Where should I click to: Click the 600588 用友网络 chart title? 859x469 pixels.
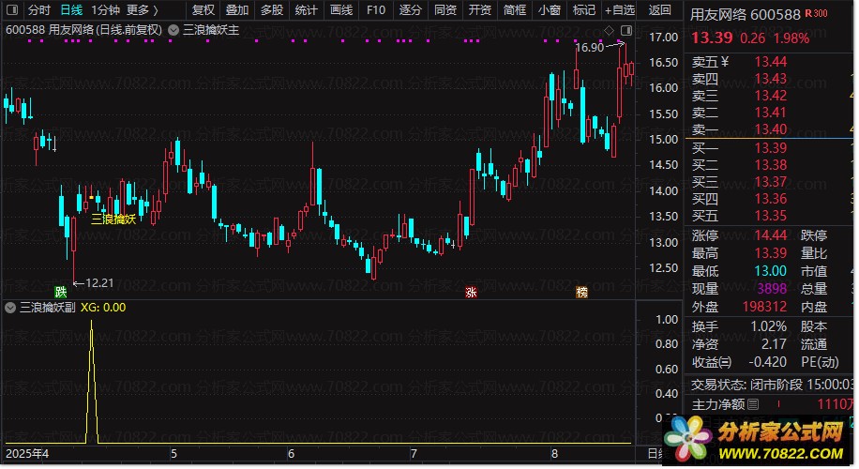pos(83,30)
